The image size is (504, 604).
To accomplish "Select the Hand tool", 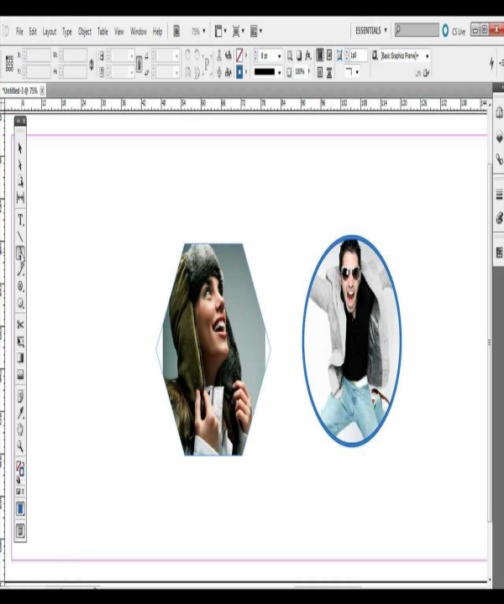I will (x=20, y=430).
